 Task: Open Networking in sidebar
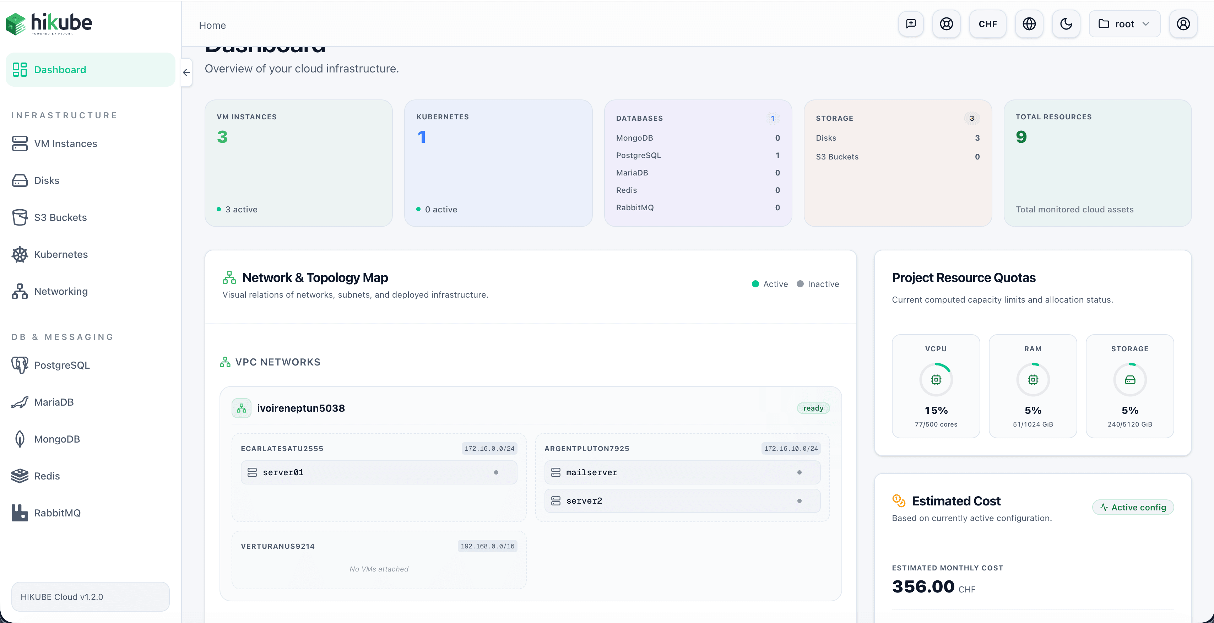point(91,291)
